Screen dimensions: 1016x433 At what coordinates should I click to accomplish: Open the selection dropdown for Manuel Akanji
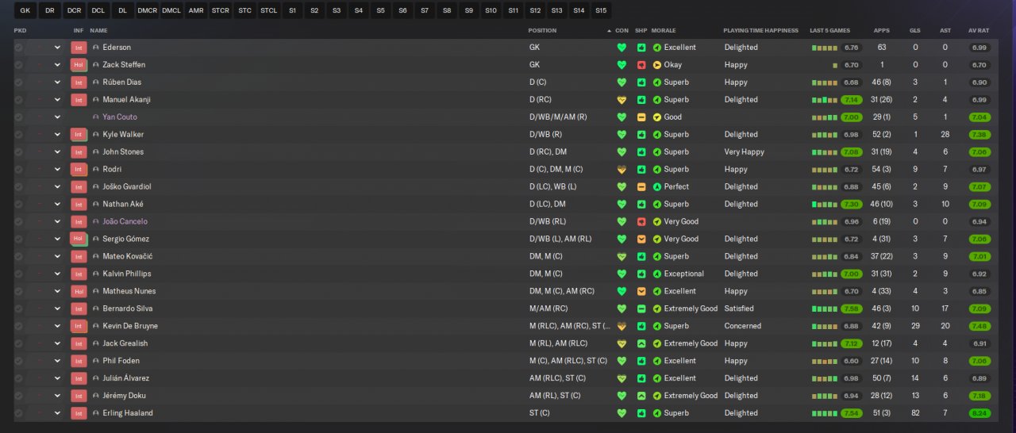(x=57, y=100)
